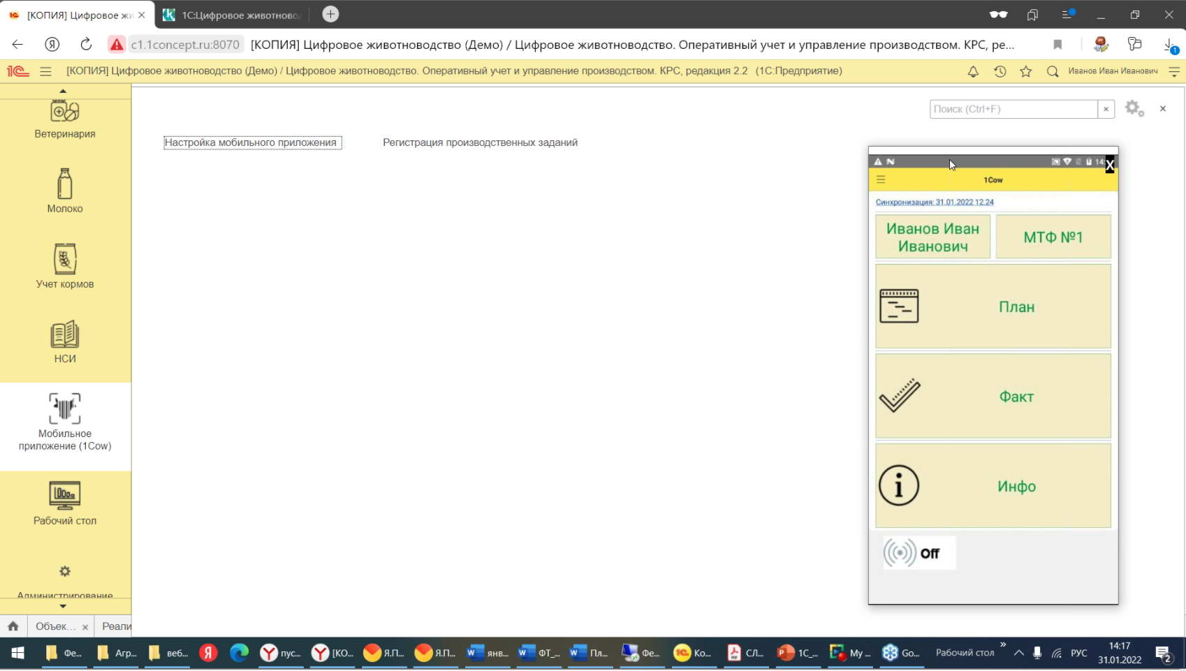
Task: Open service settings menu at header right
Action: tap(1174, 71)
